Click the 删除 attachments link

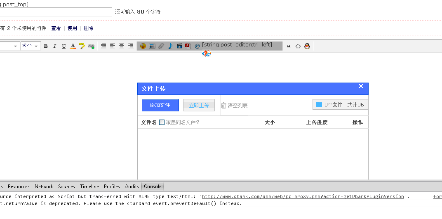89,28
